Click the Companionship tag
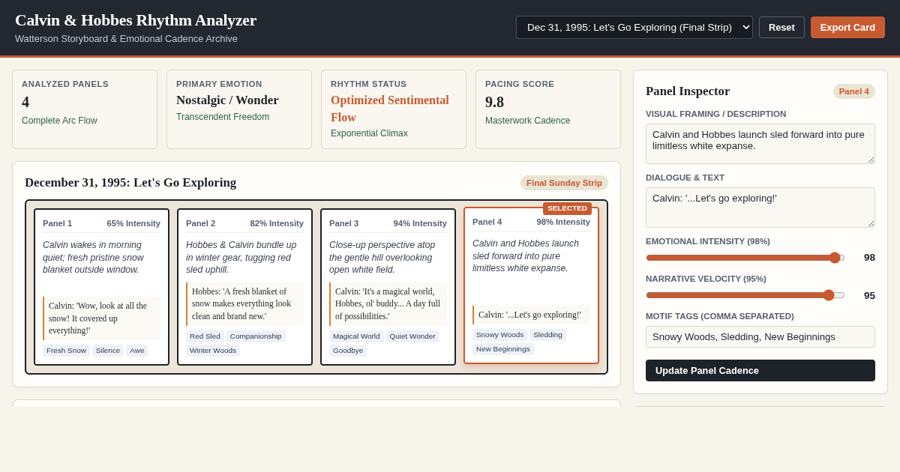 tap(256, 336)
